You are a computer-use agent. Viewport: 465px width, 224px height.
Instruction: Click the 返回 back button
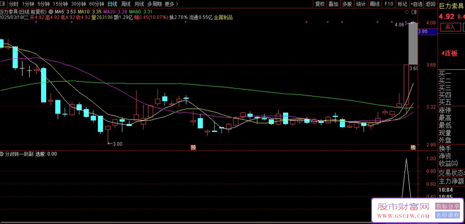click(x=431, y=4)
